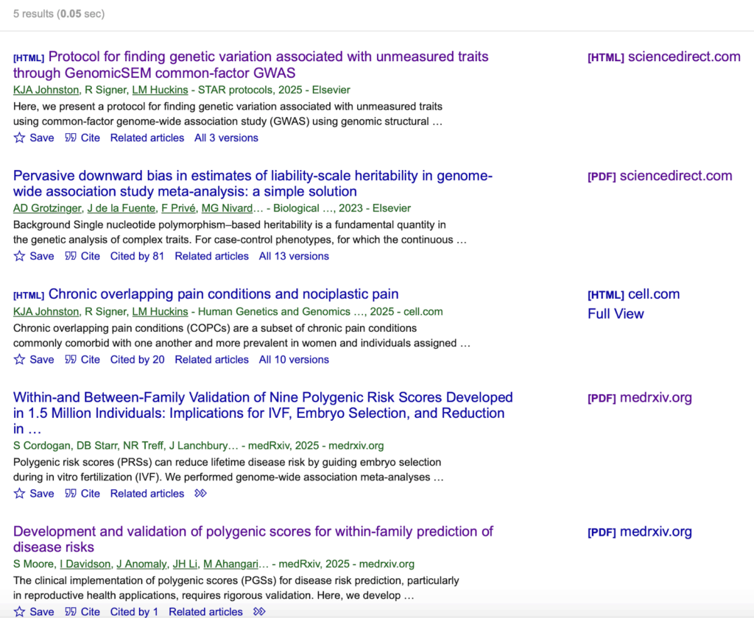Show all 10 versions of the chronic pain article

point(294,360)
